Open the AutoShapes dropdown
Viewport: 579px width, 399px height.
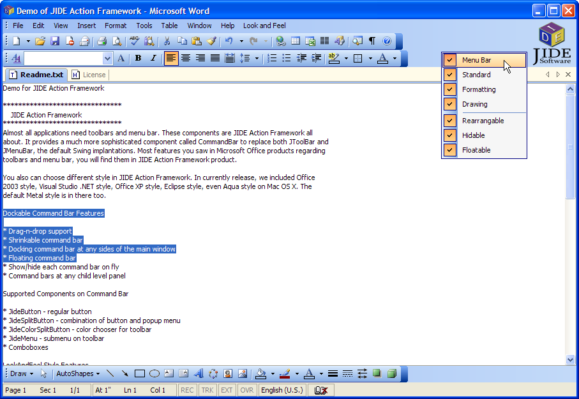[78, 373]
